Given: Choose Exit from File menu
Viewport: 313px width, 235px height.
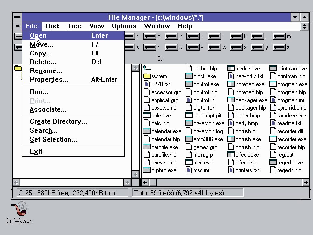Looking at the screenshot, I should pos(73,151).
